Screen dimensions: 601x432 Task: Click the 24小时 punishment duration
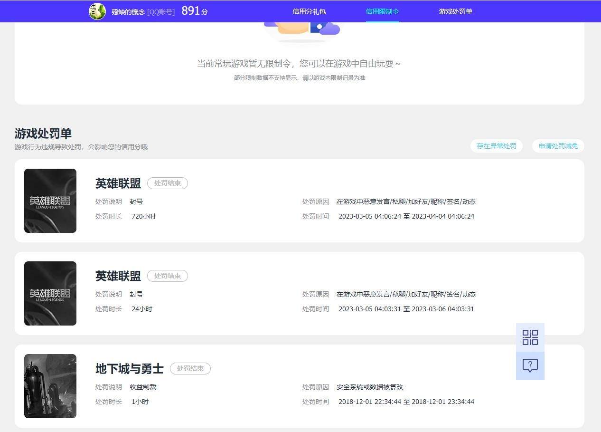142,309
